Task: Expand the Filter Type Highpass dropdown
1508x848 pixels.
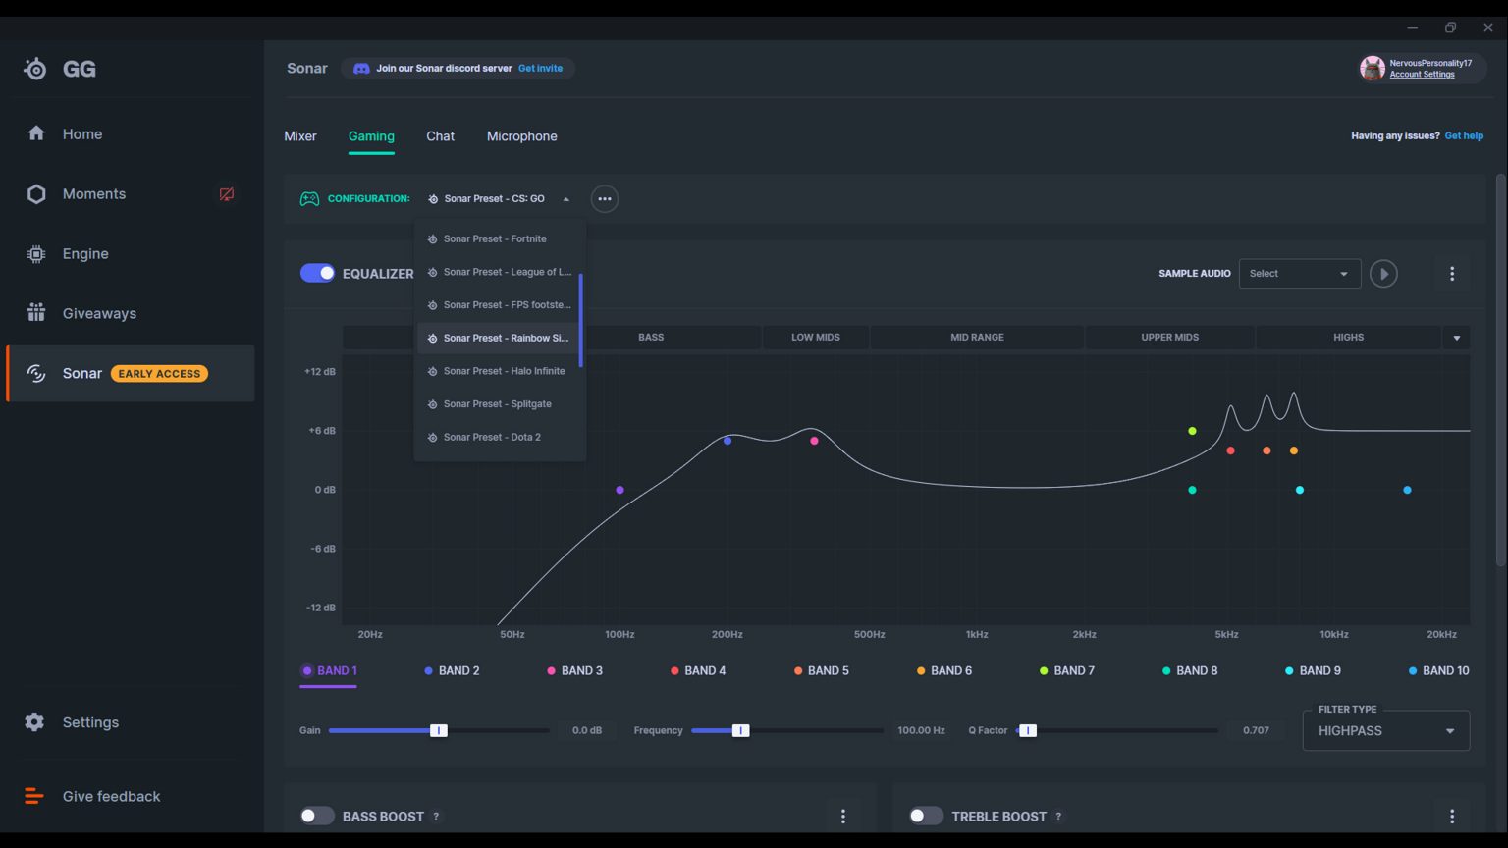Action: pos(1385,731)
